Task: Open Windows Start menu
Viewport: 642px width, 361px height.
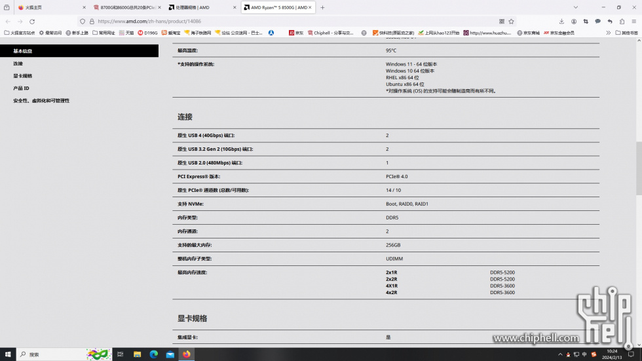Action: pyautogui.click(x=8, y=354)
